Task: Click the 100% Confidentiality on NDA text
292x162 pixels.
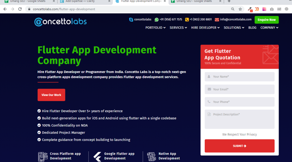Action: [65, 125]
